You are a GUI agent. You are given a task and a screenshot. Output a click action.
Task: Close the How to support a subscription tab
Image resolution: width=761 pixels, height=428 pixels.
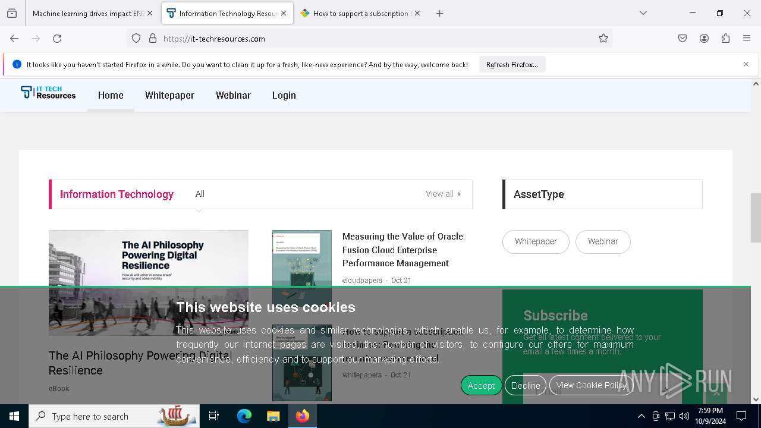(417, 13)
